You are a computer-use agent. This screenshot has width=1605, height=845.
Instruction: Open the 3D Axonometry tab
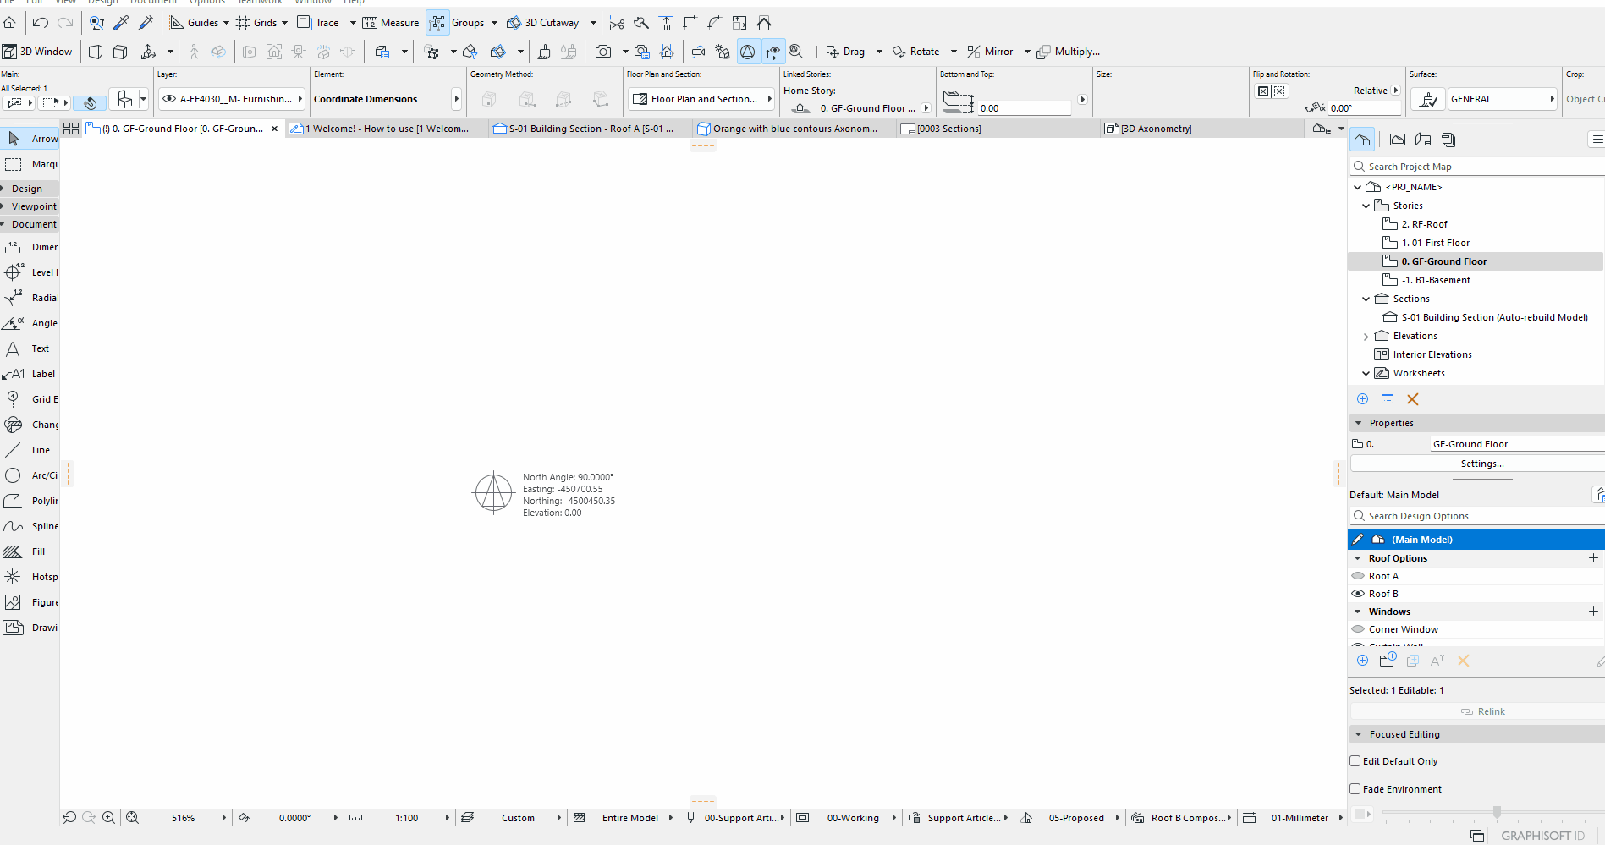[1156, 129]
